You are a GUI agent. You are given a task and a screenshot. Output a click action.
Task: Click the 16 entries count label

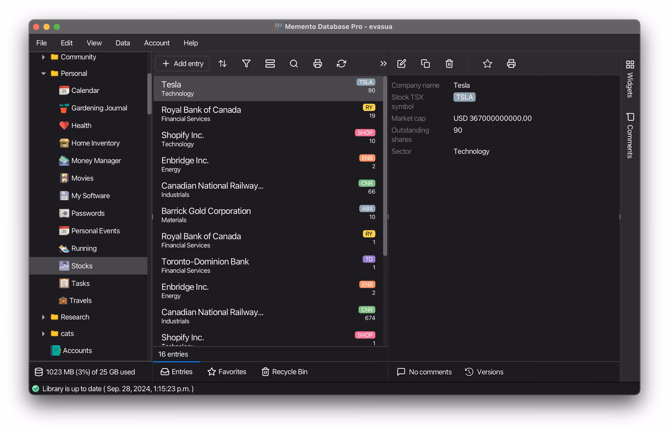(173, 354)
